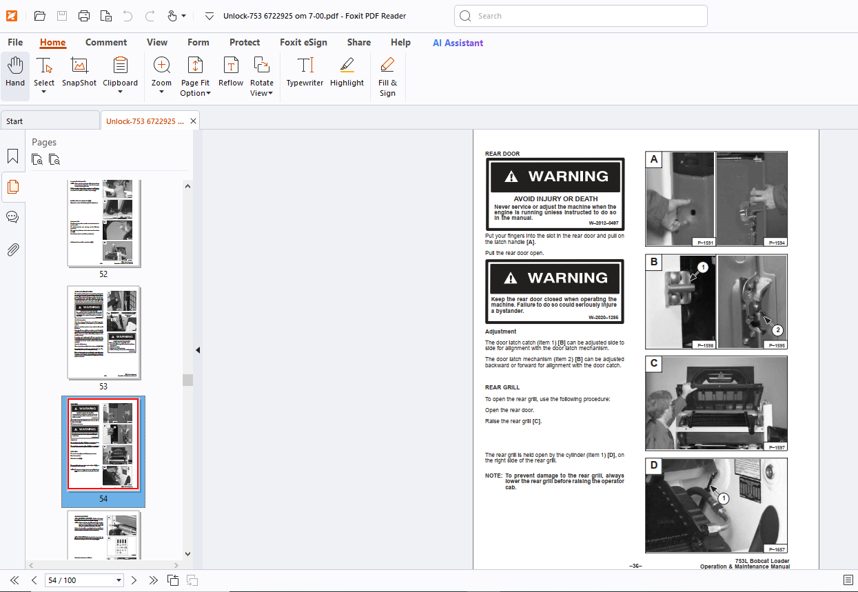
Task: Open the Help ribbon tab
Action: tap(400, 43)
